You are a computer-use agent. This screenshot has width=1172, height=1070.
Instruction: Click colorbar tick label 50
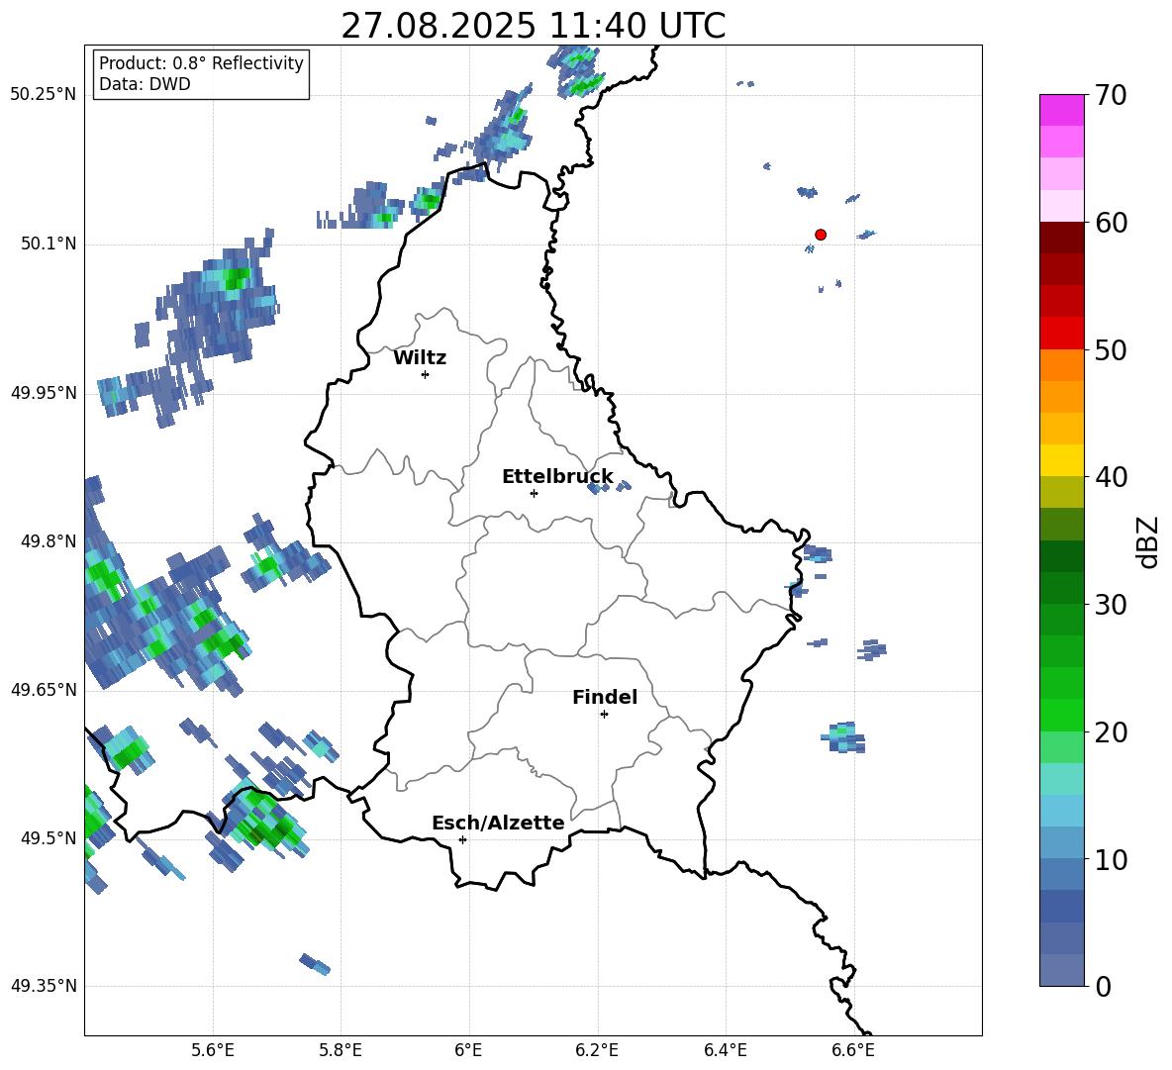click(1111, 350)
